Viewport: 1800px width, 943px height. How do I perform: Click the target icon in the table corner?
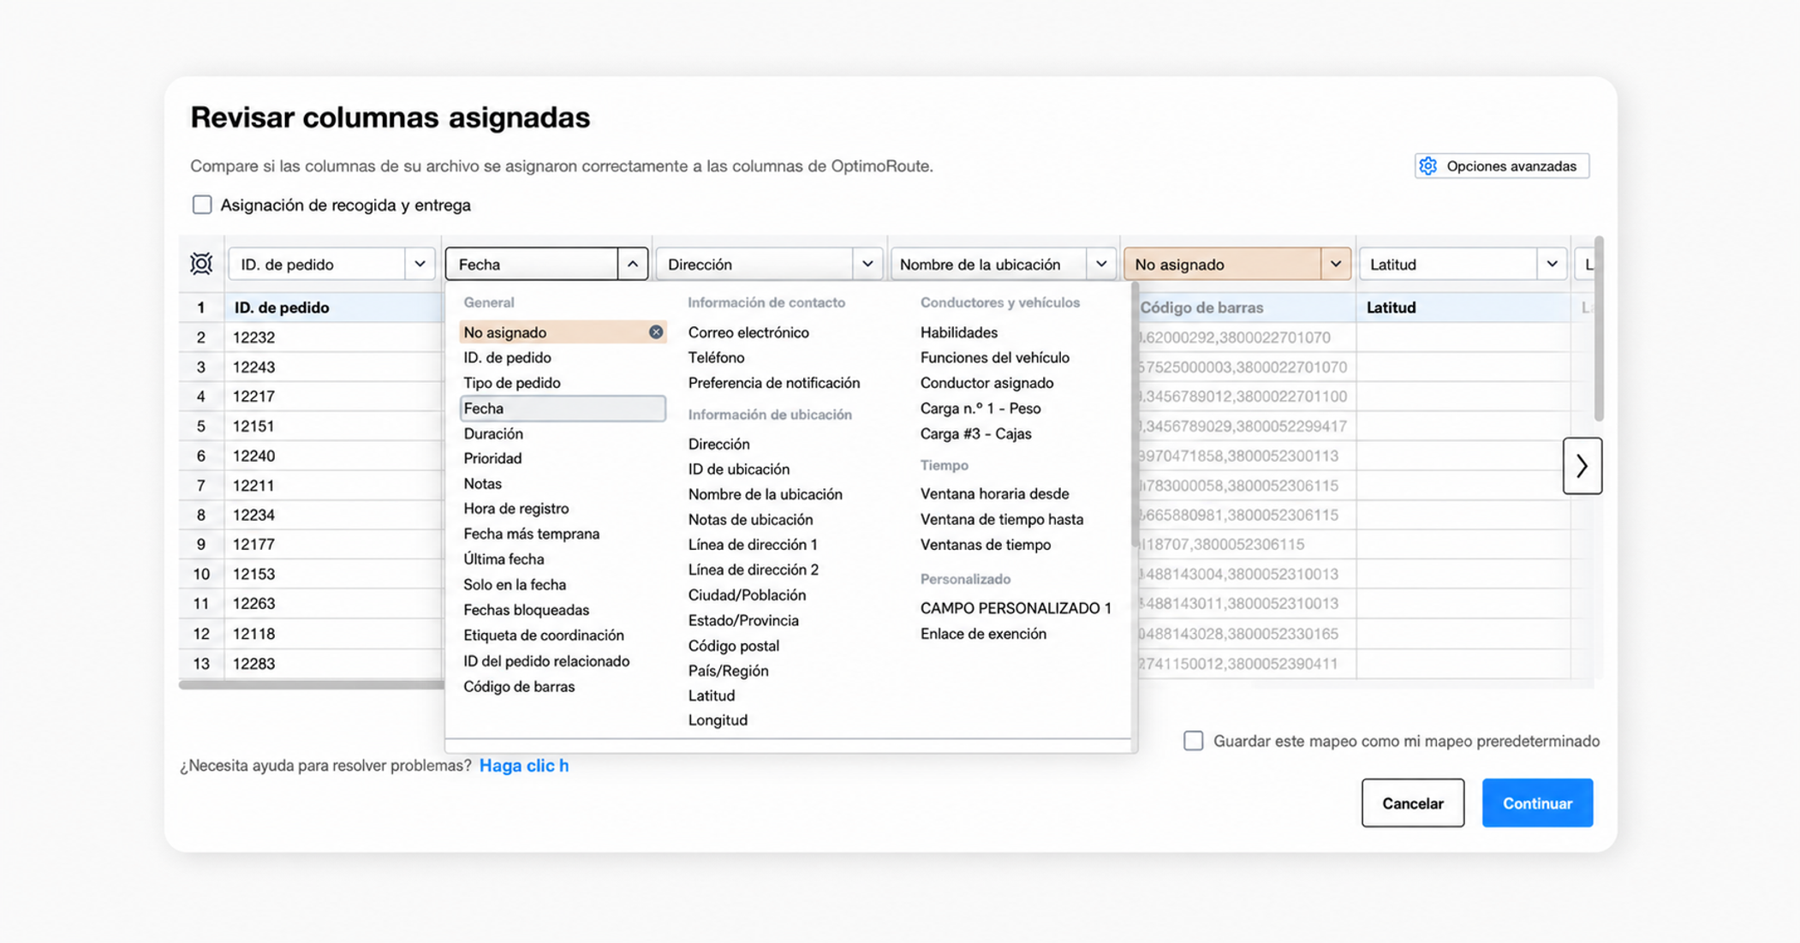pos(201,264)
